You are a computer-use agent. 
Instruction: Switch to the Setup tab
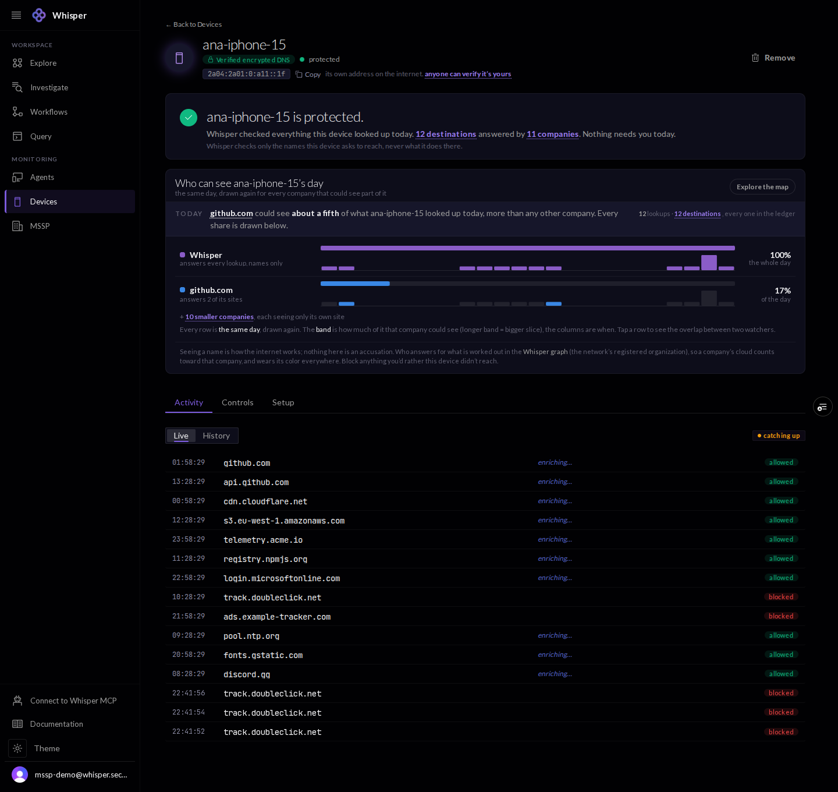[283, 402]
